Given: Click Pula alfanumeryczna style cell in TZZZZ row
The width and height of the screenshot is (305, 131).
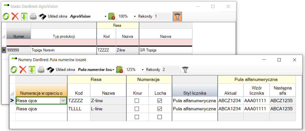Looking at the screenshot, I should click(x=195, y=101).
